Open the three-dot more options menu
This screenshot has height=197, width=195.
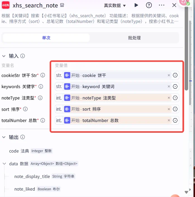coord(162,5)
